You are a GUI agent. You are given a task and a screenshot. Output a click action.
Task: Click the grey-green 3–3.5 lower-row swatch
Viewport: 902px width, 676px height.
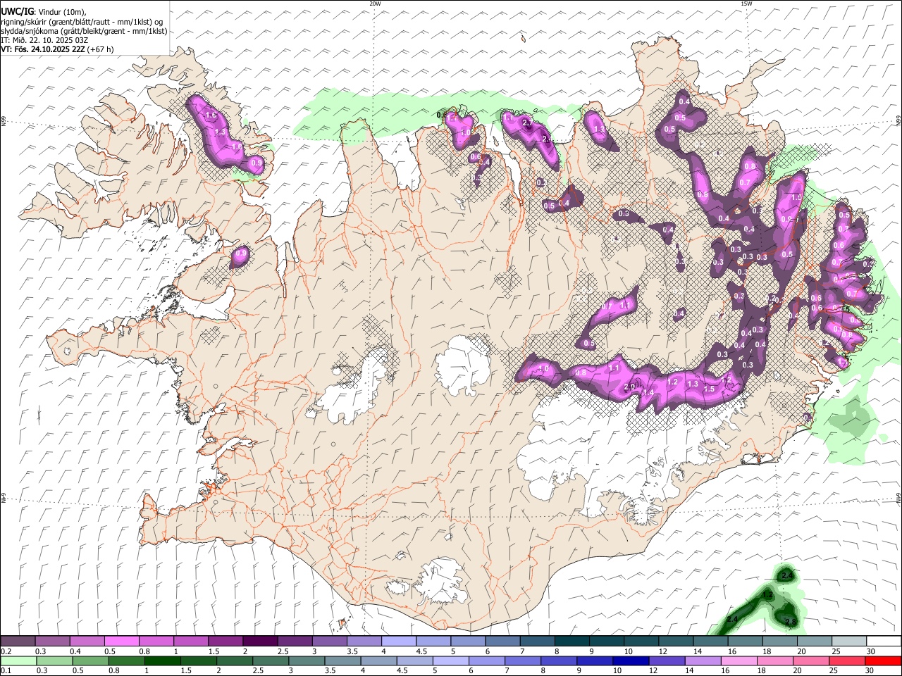click(307, 661)
